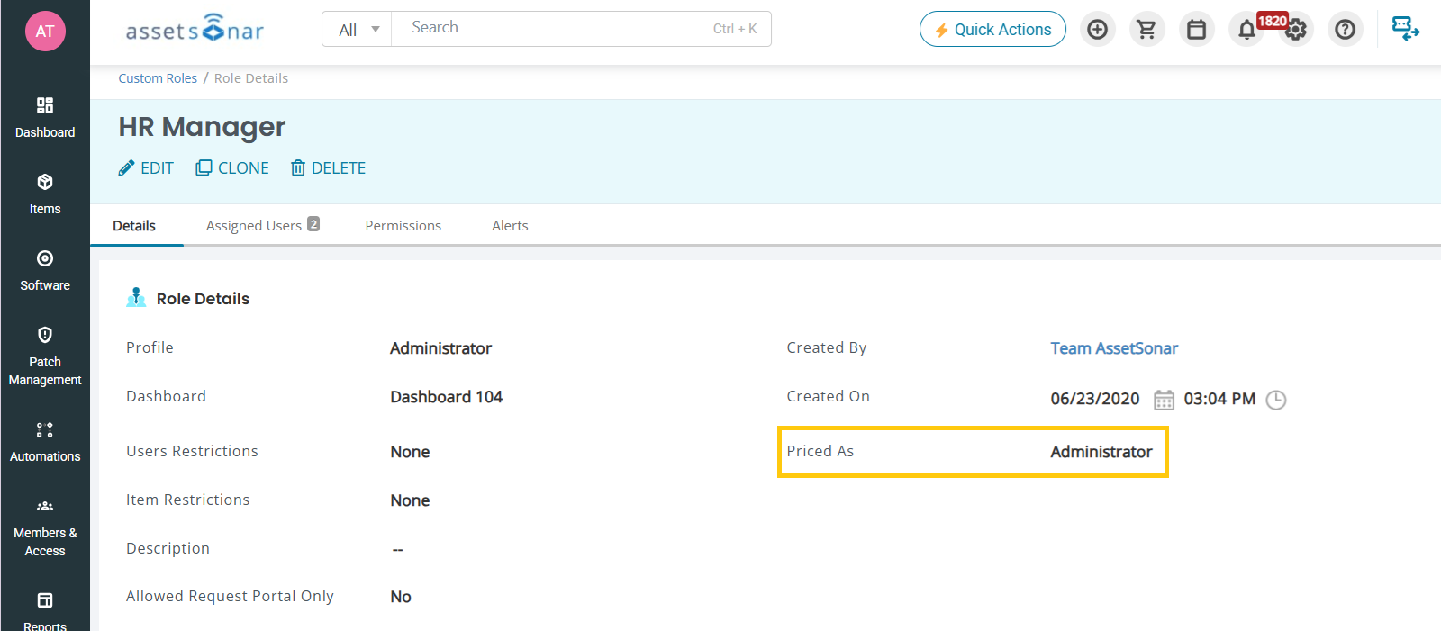Delete the HR Manager role
1441x631 pixels.
point(328,168)
